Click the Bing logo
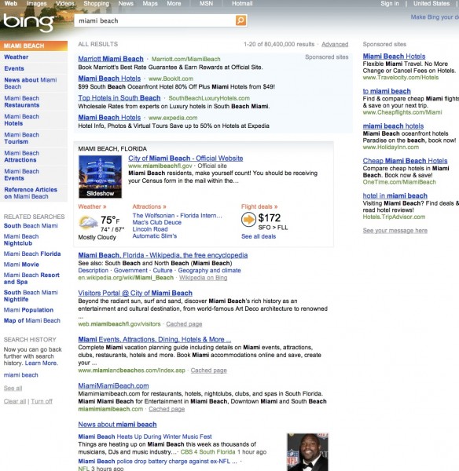459x471 pixels. [28, 23]
